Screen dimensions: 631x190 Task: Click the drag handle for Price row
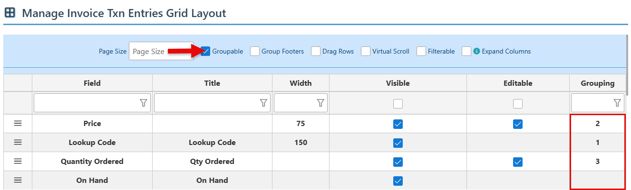click(x=18, y=123)
